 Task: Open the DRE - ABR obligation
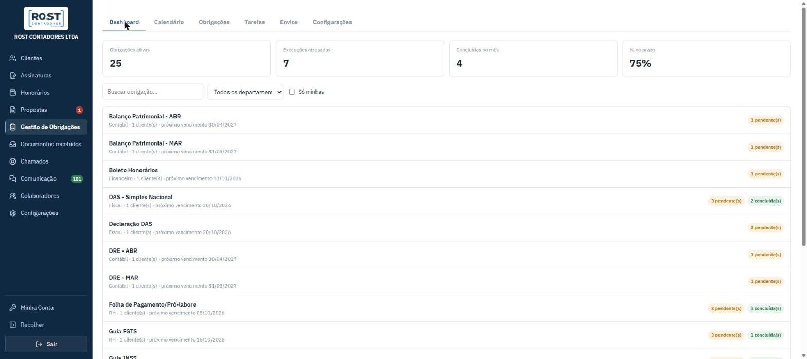point(446,255)
